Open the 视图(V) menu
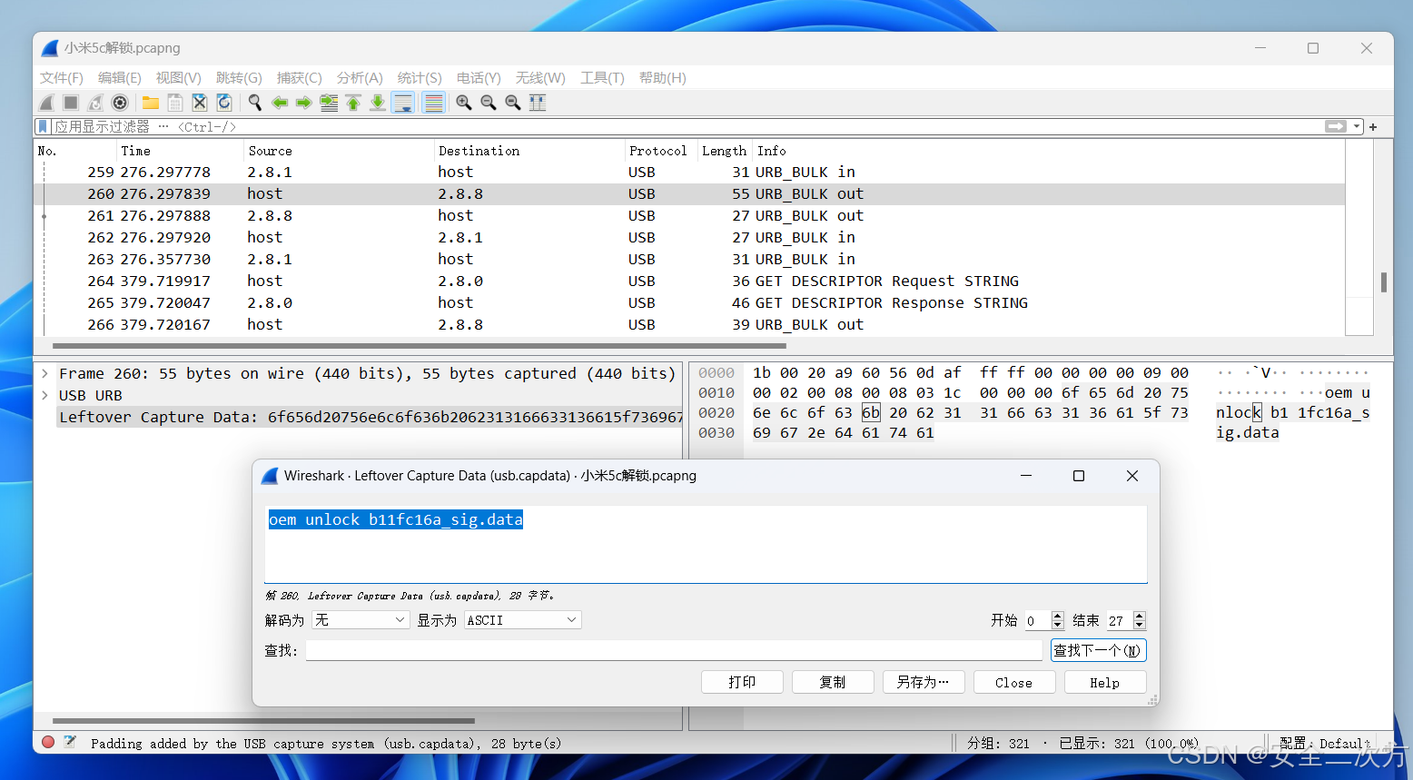Screen dimensions: 1413x780 (x=178, y=78)
